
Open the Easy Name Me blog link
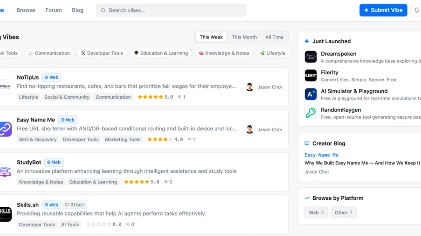tap(321, 155)
